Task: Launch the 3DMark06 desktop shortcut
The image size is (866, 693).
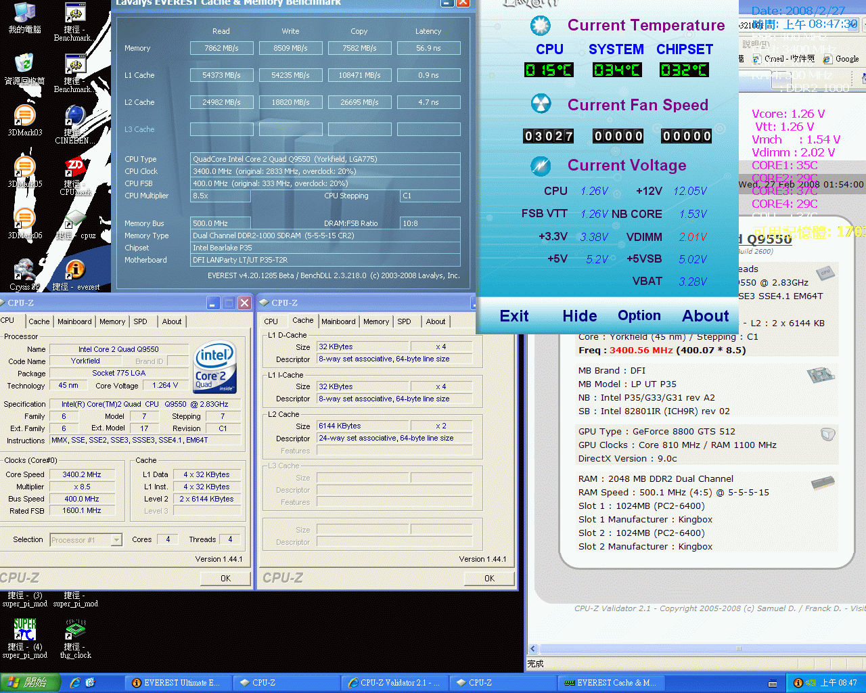Action: point(24,223)
